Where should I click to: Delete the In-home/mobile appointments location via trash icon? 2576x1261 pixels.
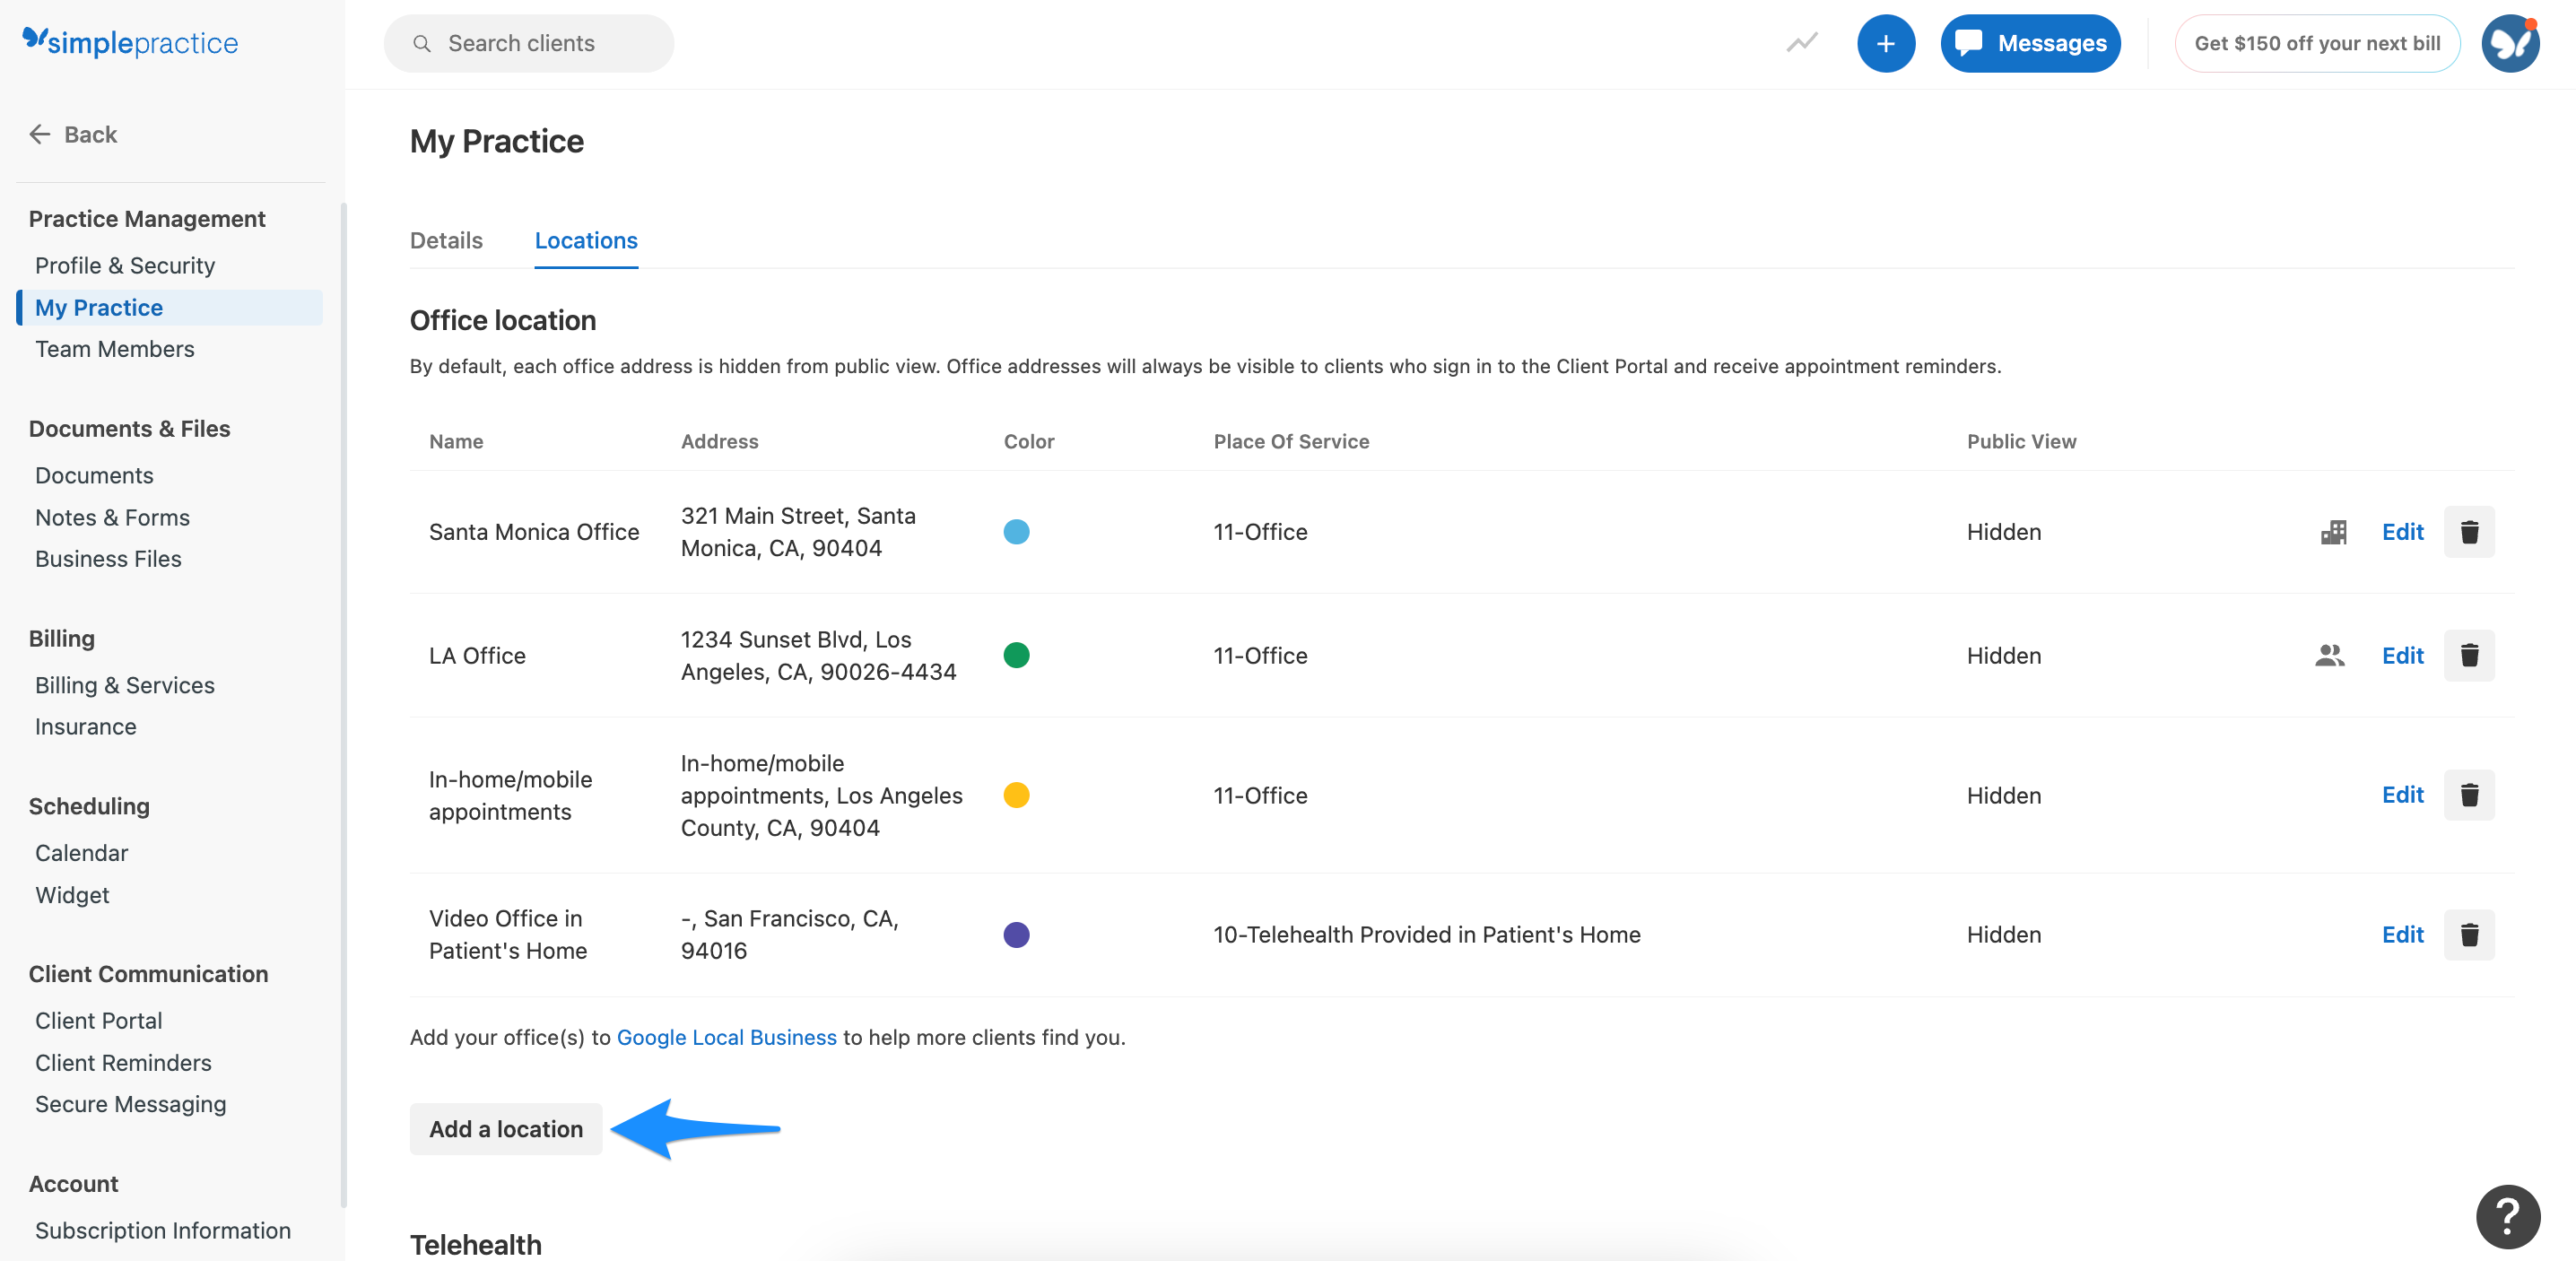click(2469, 795)
